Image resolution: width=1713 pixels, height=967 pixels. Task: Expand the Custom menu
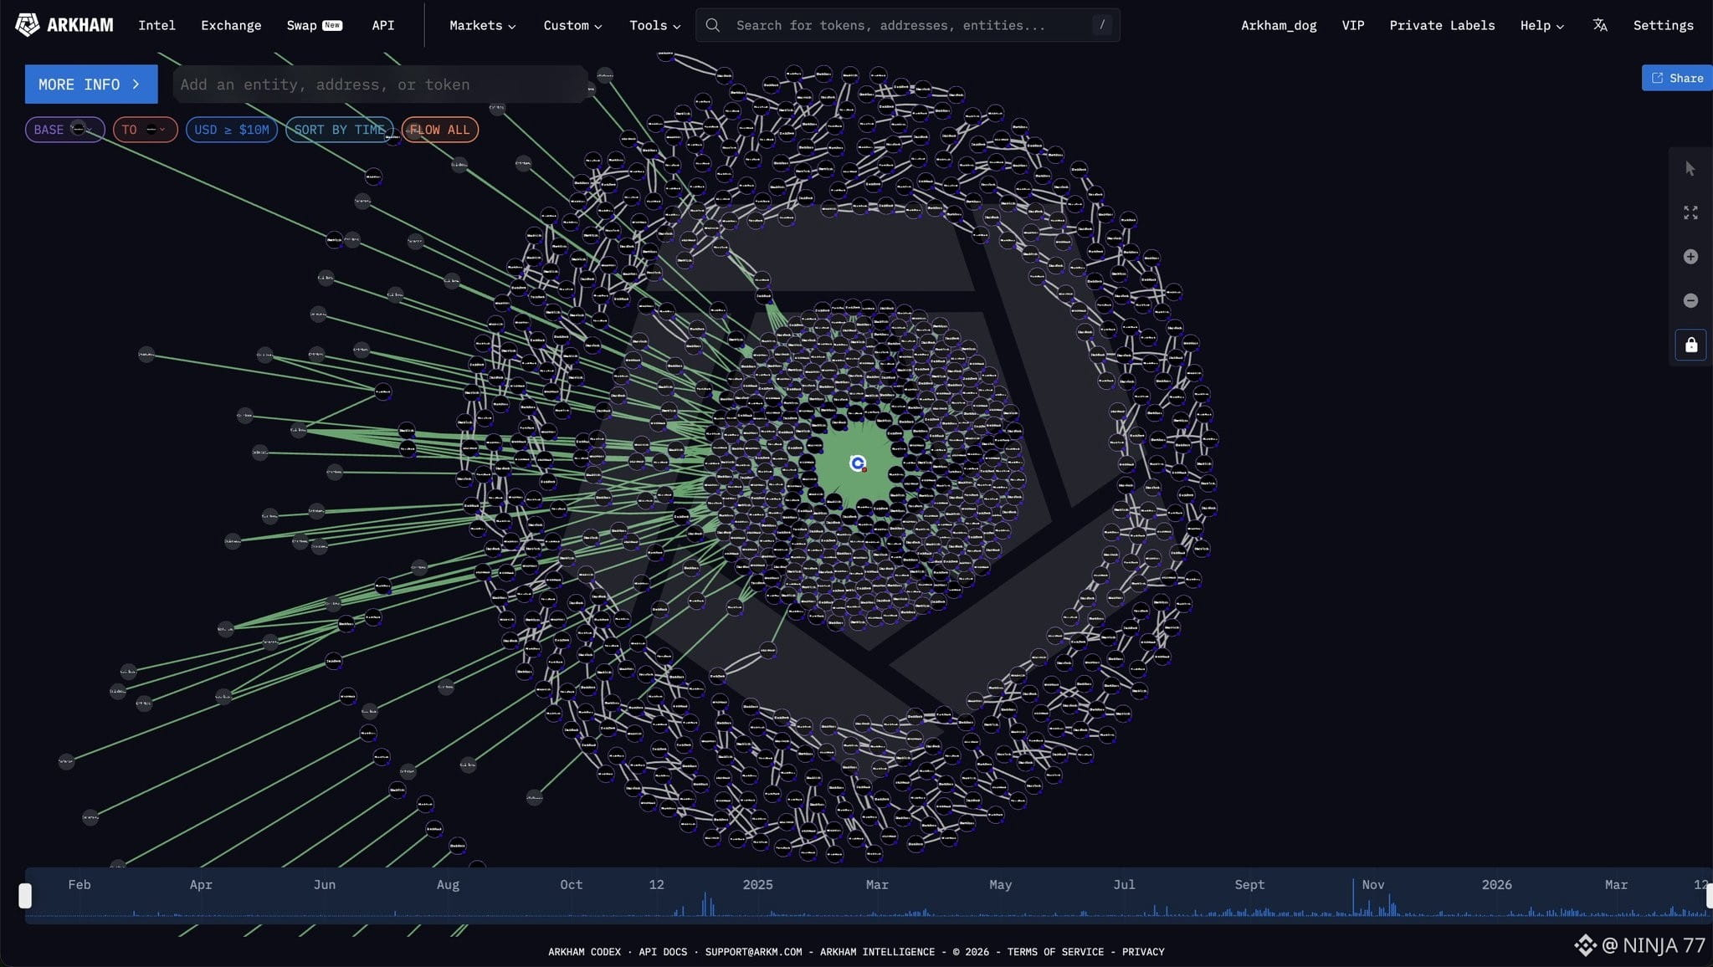[573, 25]
